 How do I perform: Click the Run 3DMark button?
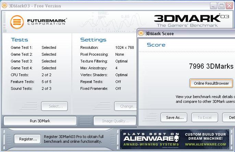[x=40, y=121]
